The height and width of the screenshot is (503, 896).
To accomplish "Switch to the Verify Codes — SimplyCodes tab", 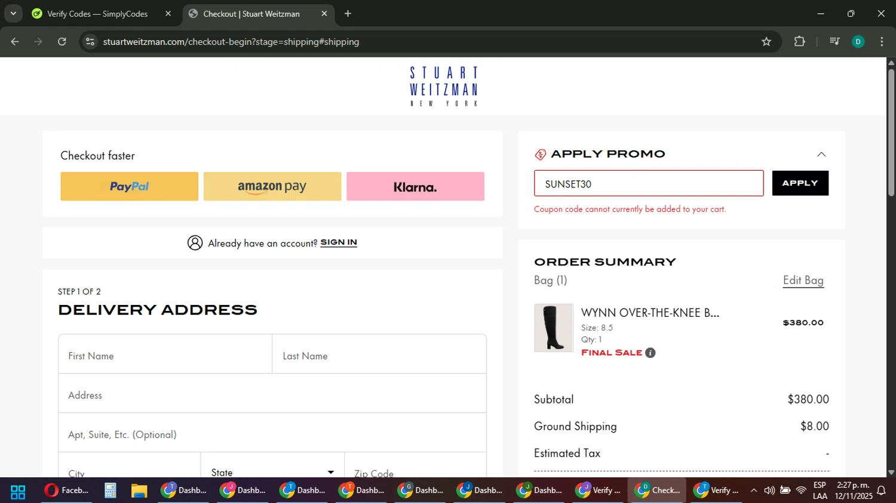I will pos(97,14).
